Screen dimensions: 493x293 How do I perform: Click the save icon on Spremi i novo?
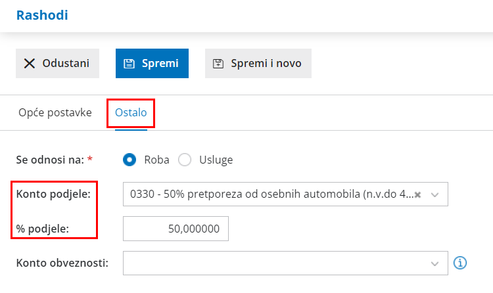[218, 64]
